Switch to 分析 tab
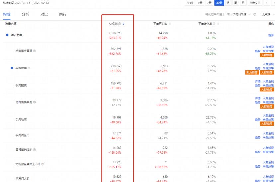 pyautogui.click(x=26, y=14)
